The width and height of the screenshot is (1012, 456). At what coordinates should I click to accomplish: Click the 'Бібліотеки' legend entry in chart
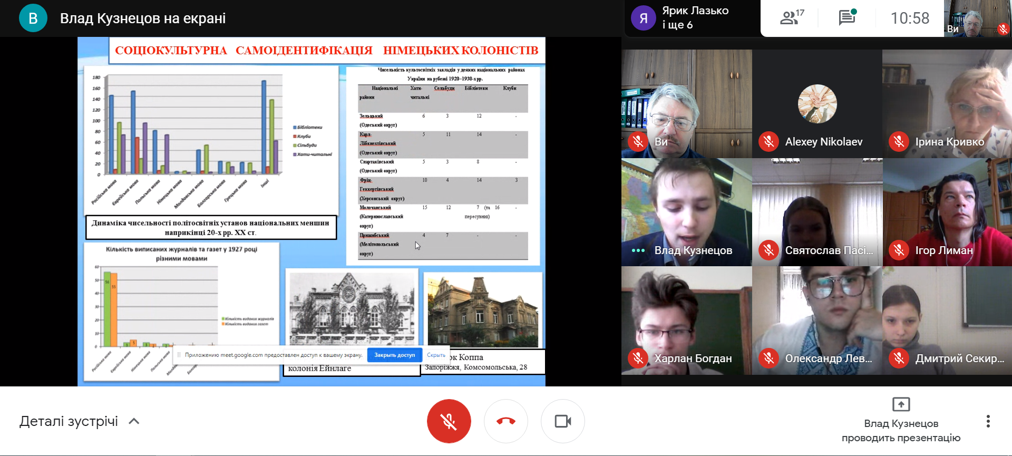coord(308,127)
